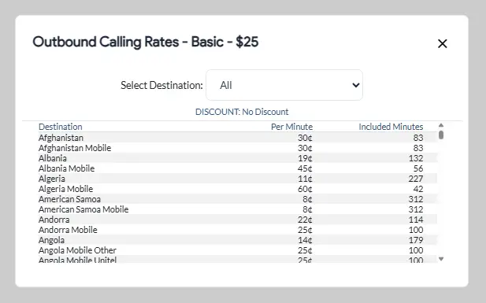Select the Andorra destination row
Viewport: 486px width, 303px height.
click(x=237, y=220)
